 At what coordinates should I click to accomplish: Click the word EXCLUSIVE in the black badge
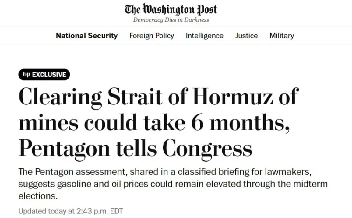coord(49,74)
